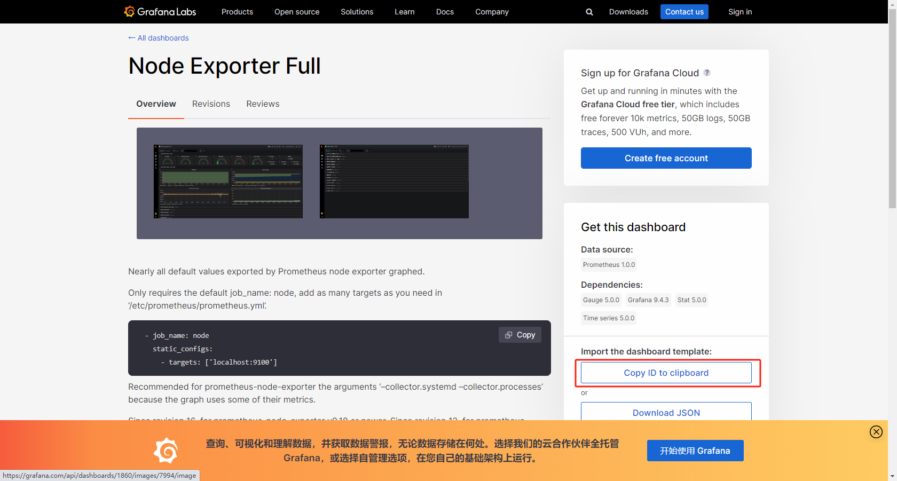Switch to the Revisions tab

(x=211, y=104)
